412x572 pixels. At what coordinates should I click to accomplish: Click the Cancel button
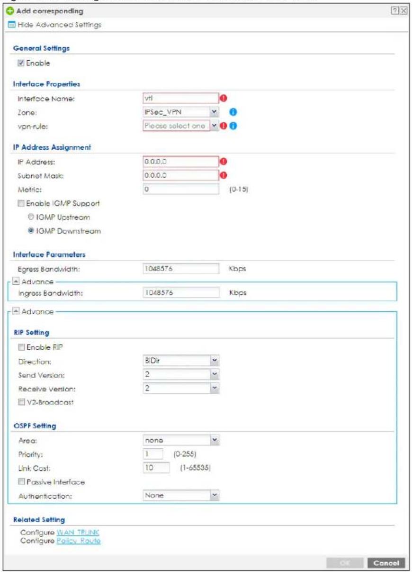click(387, 563)
